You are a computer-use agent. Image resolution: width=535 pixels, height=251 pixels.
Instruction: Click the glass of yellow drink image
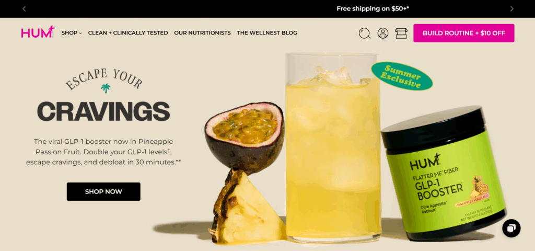333,148
